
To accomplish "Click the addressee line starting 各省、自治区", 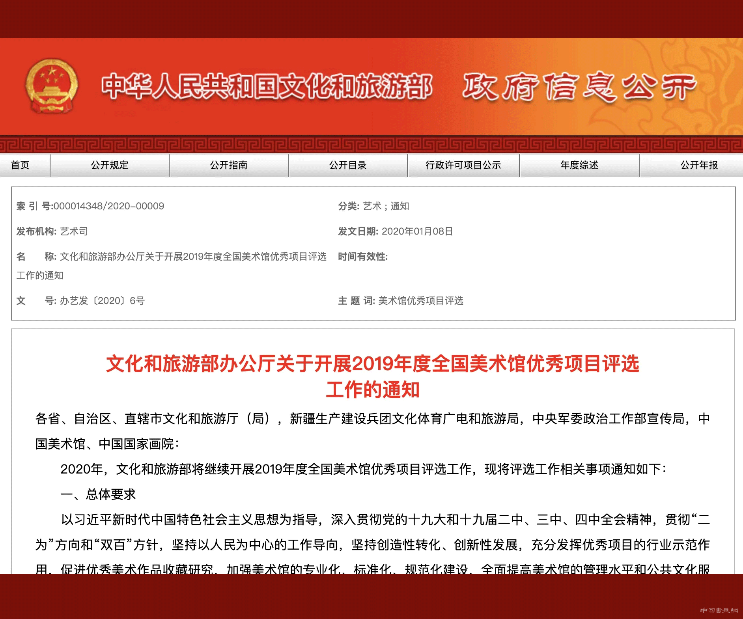I will 373,431.
